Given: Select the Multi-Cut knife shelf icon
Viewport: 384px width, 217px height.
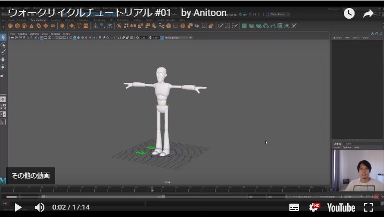Looking at the screenshot, I should pyautogui.click(x=221, y=26).
